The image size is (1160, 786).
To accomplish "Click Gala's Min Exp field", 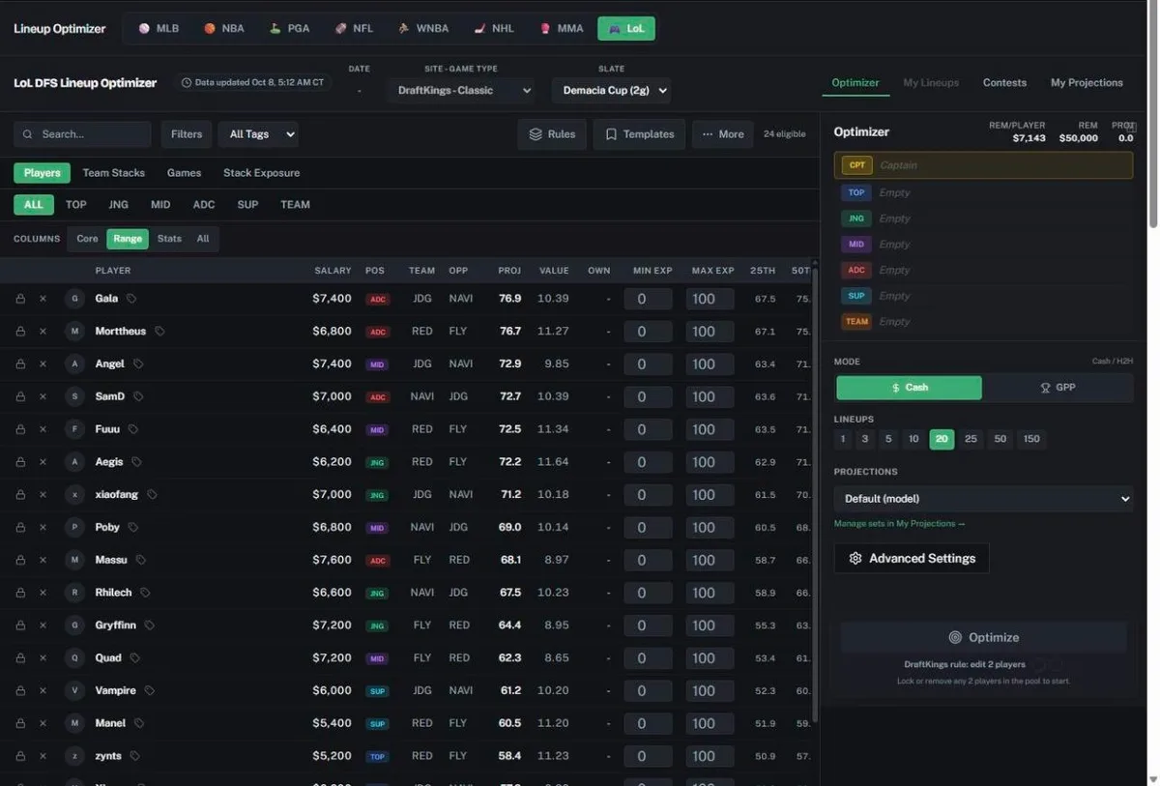I will (x=648, y=299).
